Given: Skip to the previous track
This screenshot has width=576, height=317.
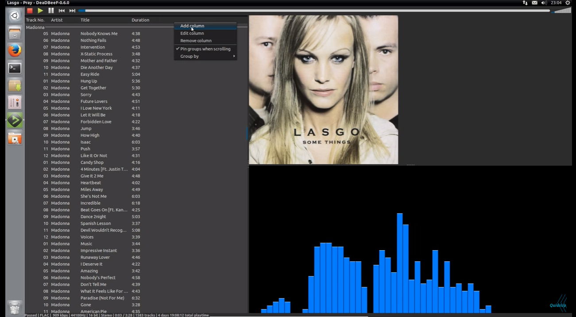Looking at the screenshot, I should [x=62, y=11].
